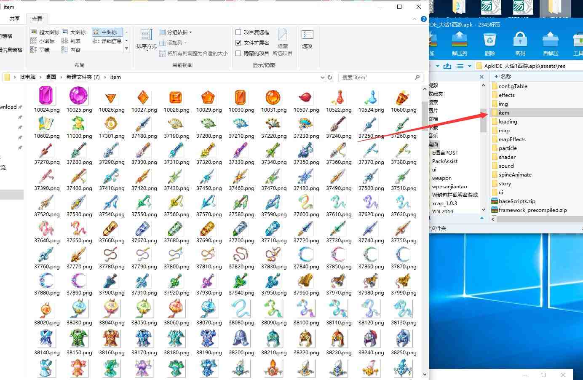Select the 38200.png helmet file
This screenshot has width=583, height=380.
tap(241, 342)
